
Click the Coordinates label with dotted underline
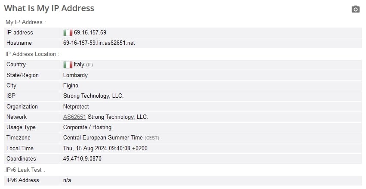pos(21,158)
